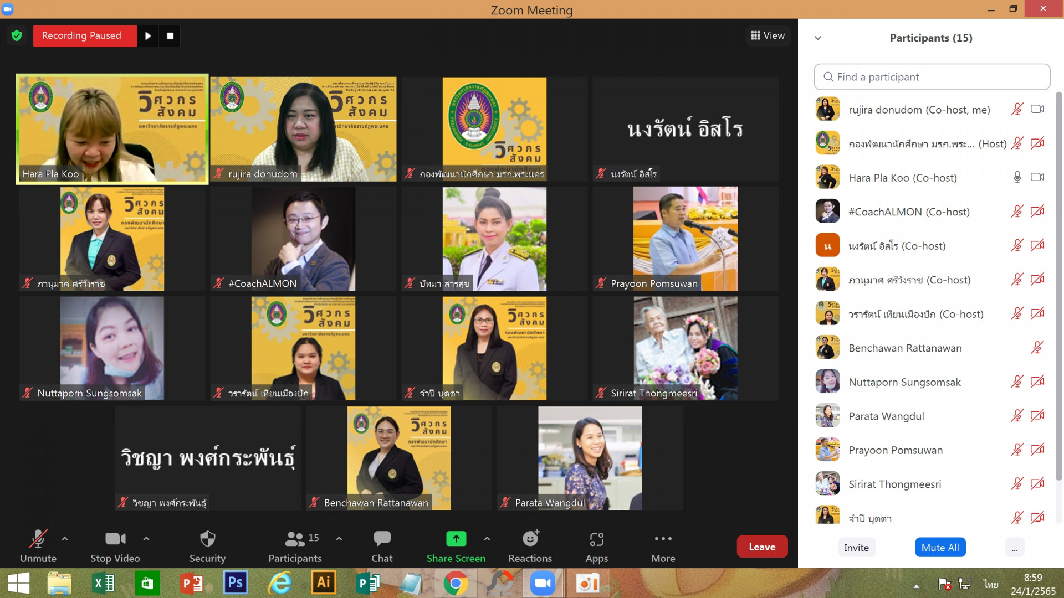Toggle Stop Video camera button
This screenshot has height=598, width=1064.
115,539
